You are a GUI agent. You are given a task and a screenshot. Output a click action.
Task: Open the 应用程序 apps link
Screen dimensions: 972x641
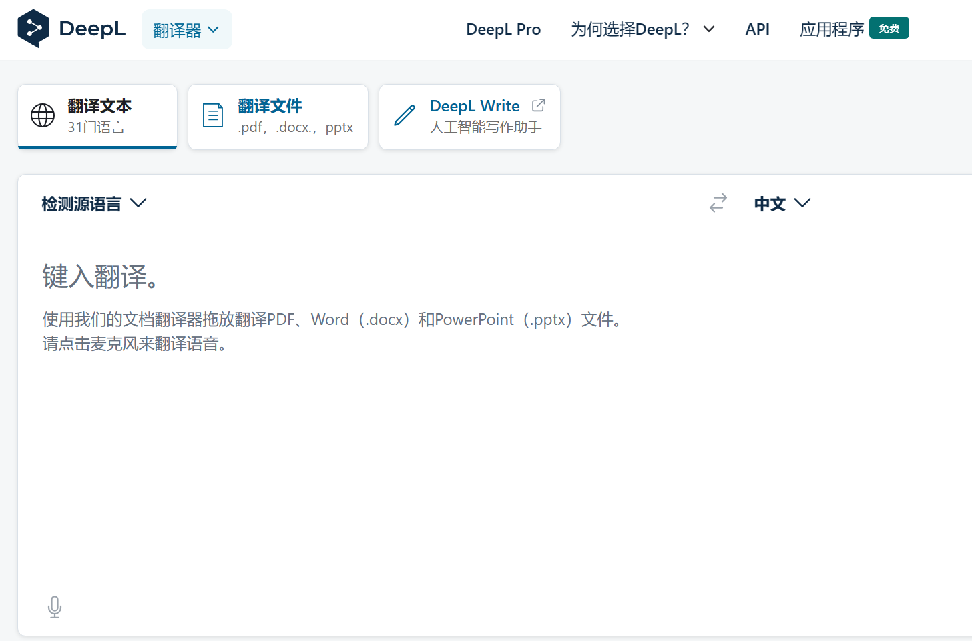[832, 29]
